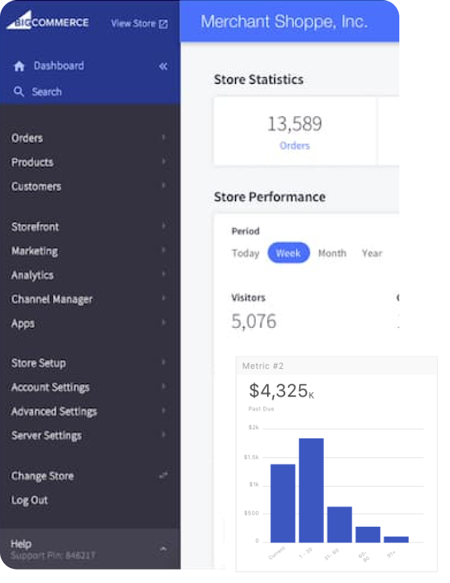
Task: Select the Month period option
Action: click(332, 253)
